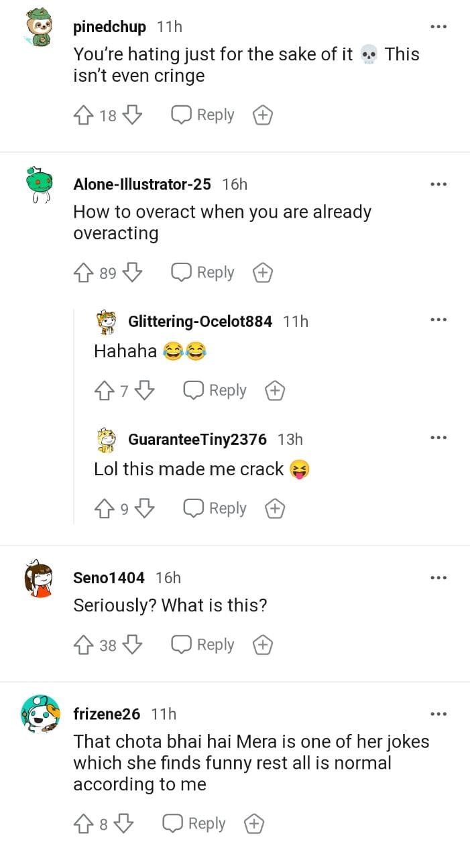Viewport: 470px width, 858px height.
Task: Upvote Seno1404's comment
Action: 83,645
